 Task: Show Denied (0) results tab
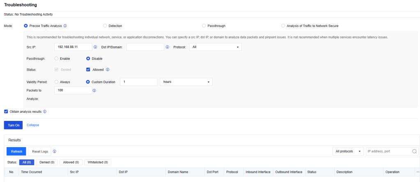tap(47, 162)
